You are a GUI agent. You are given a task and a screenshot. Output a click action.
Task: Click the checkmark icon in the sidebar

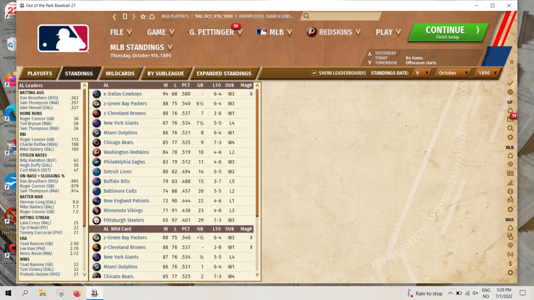click(x=510, y=83)
